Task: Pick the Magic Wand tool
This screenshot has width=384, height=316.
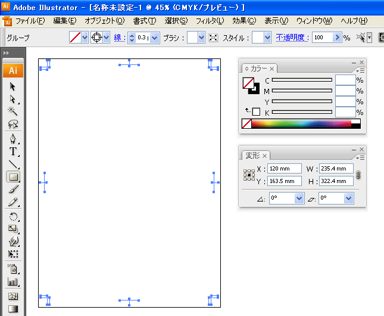Action: (x=13, y=111)
